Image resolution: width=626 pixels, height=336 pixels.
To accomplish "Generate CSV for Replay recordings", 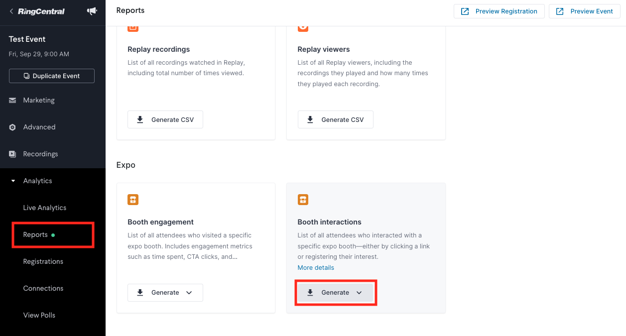I will tap(165, 119).
